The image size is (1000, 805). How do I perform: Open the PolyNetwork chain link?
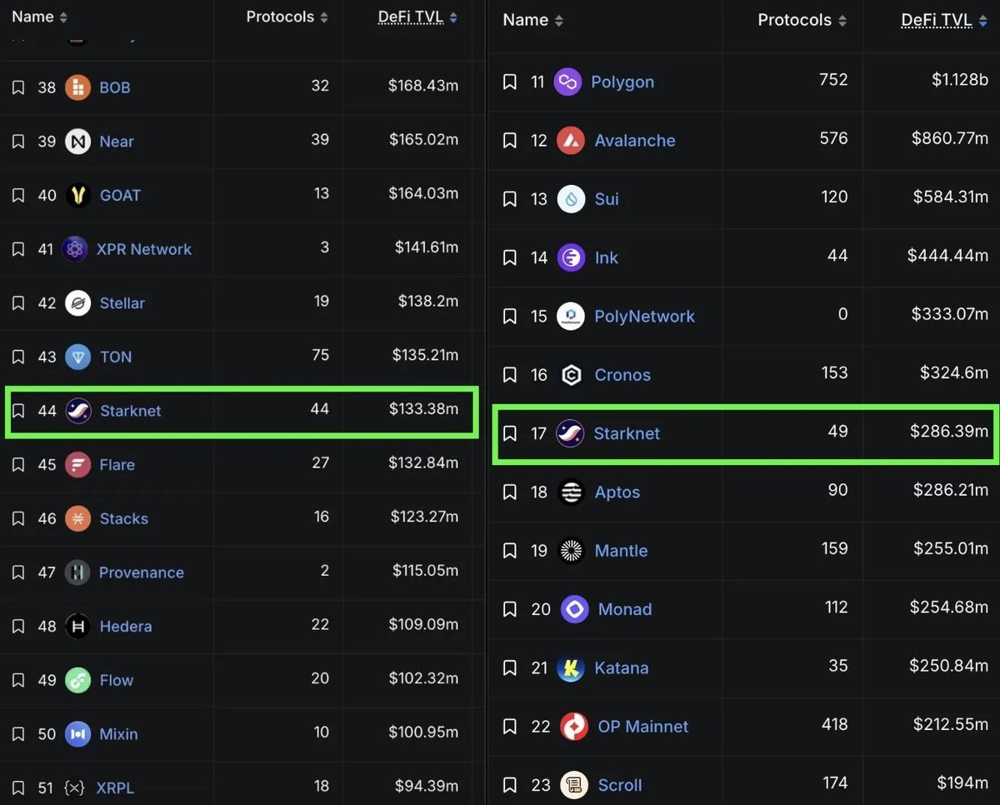pos(644,317)
